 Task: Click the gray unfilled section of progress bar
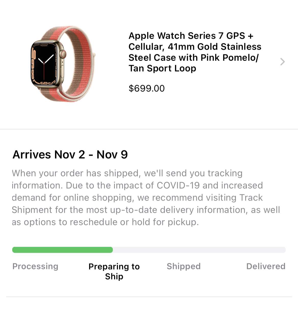coord(199,250)
